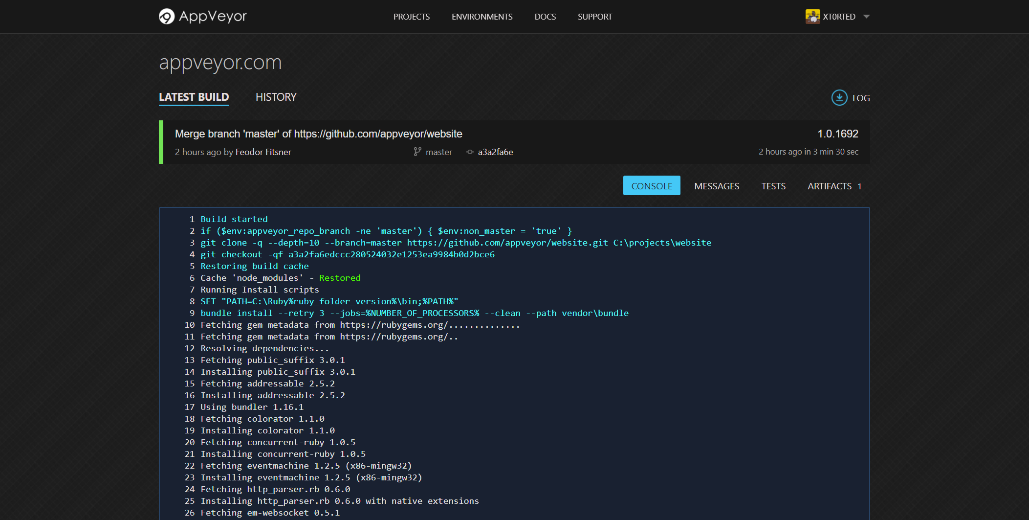Click the master branch icon
Viewport: 1029px width, 520px height.
417,152
